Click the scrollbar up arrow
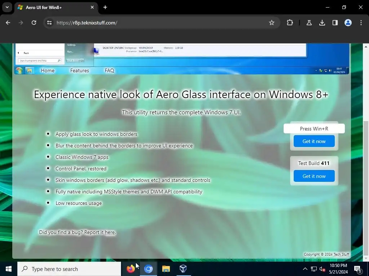 [366, 47]
